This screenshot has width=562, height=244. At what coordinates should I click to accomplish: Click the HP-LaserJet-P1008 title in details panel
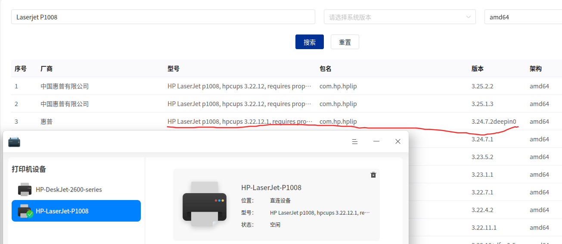(271, 188)
